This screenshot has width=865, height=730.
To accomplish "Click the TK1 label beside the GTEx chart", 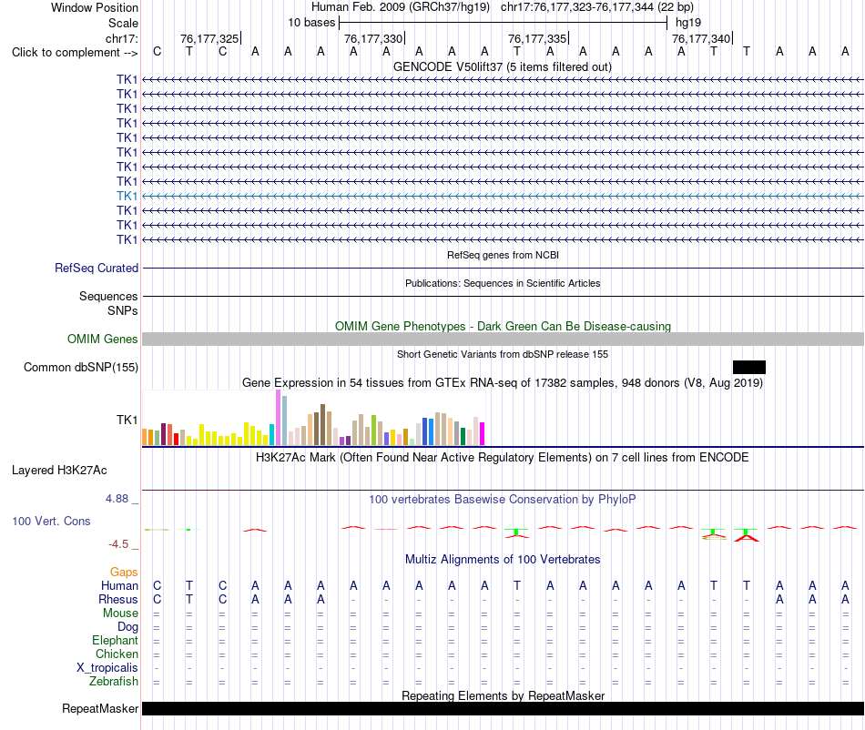I will click(127, 421).
